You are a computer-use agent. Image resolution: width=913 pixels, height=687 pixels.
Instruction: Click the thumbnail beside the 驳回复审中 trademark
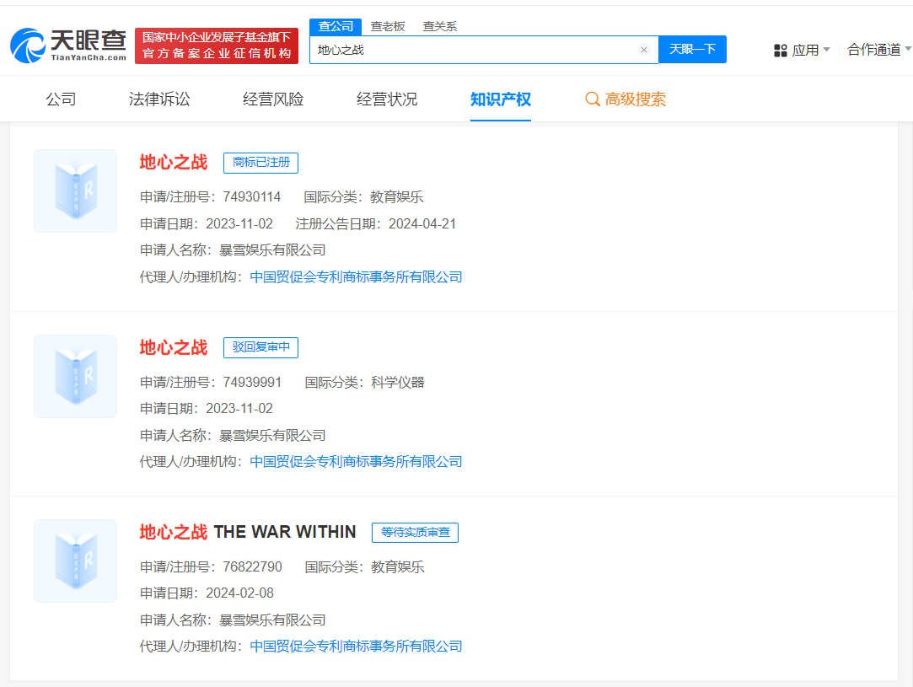[x=75, y=376]
